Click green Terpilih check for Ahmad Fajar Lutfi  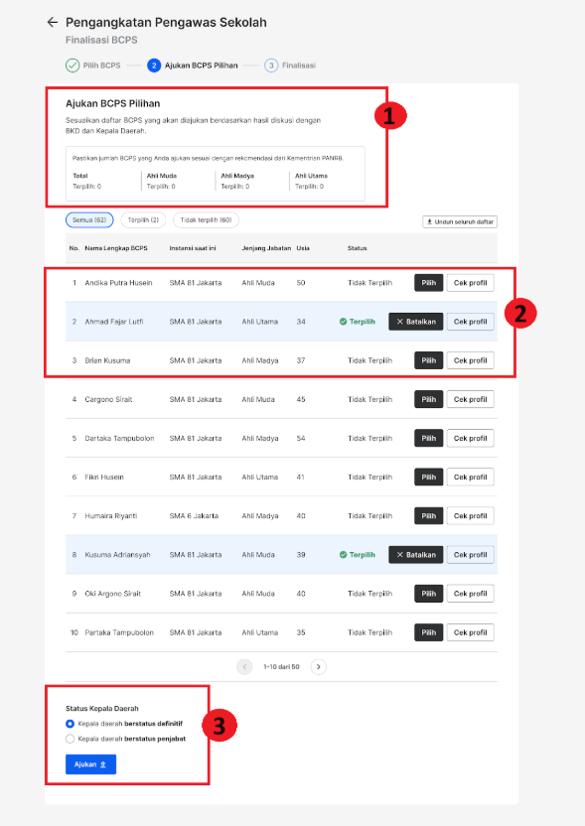(x=343, y=322)
